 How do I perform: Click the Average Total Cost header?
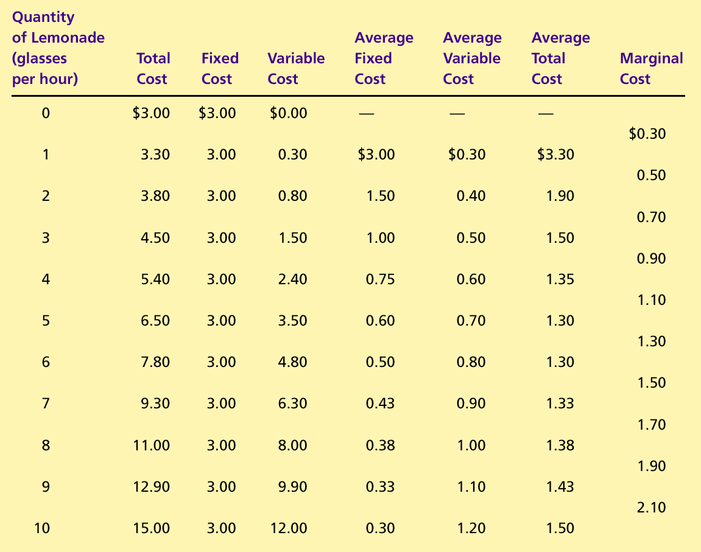click(x=561, y=58)
